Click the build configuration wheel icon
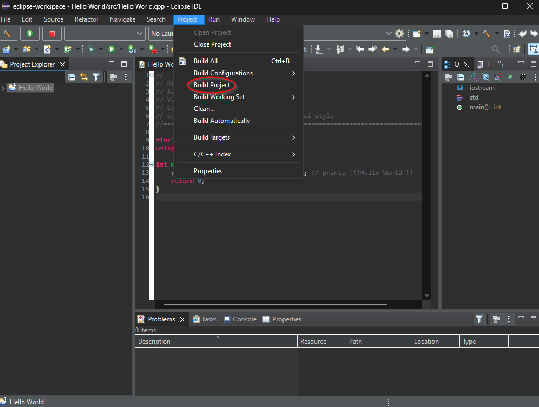The image size is (539, 407). point(466,34)
